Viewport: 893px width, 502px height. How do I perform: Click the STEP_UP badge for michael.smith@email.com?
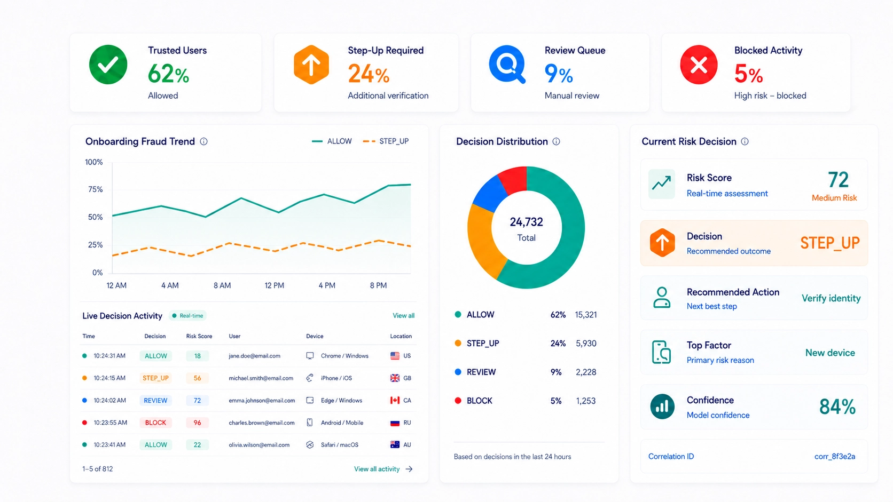(x=155, y=378)
